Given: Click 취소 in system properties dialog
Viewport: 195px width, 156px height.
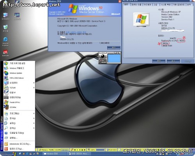Looking at the screenshot, I should 173,61.
